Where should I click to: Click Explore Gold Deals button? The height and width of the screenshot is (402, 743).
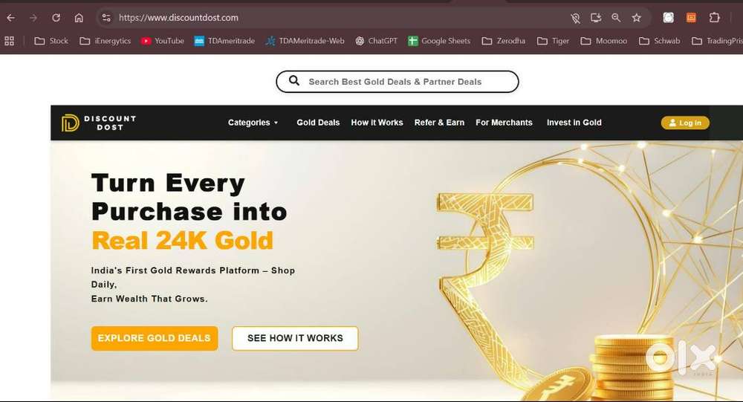tap(155, 339)
